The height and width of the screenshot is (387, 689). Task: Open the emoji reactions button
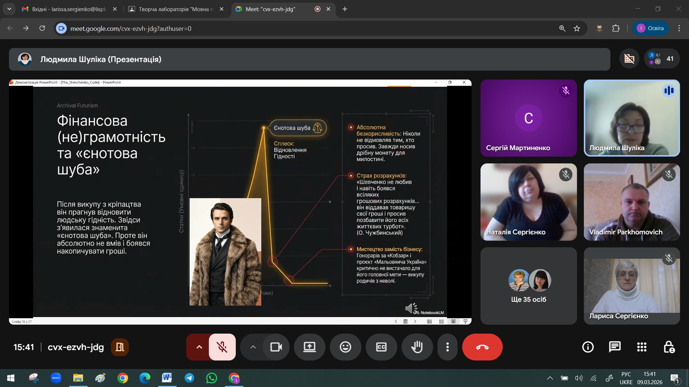345,347
